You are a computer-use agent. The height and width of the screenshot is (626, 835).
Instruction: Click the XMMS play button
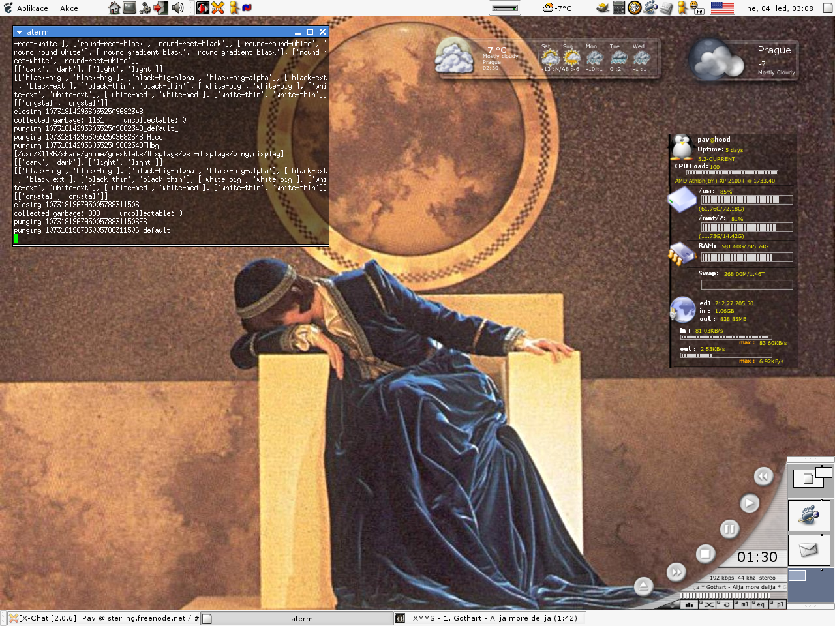pyautogui.click(x=750, y=503)
